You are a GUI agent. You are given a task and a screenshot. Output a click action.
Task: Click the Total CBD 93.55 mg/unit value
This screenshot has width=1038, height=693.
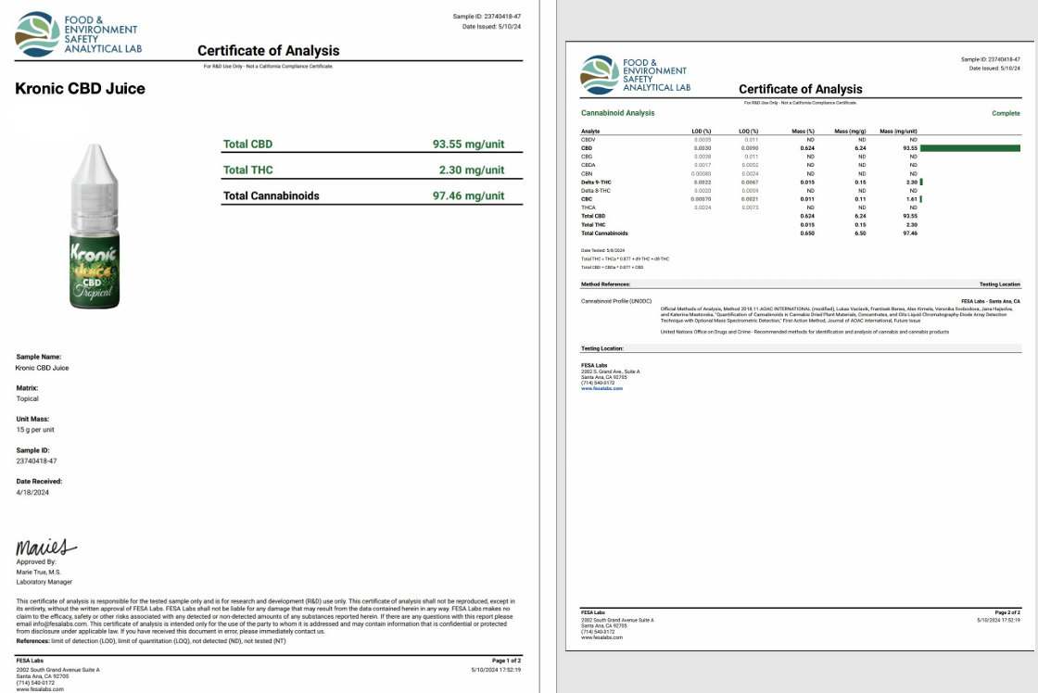[x=468, y=145]
